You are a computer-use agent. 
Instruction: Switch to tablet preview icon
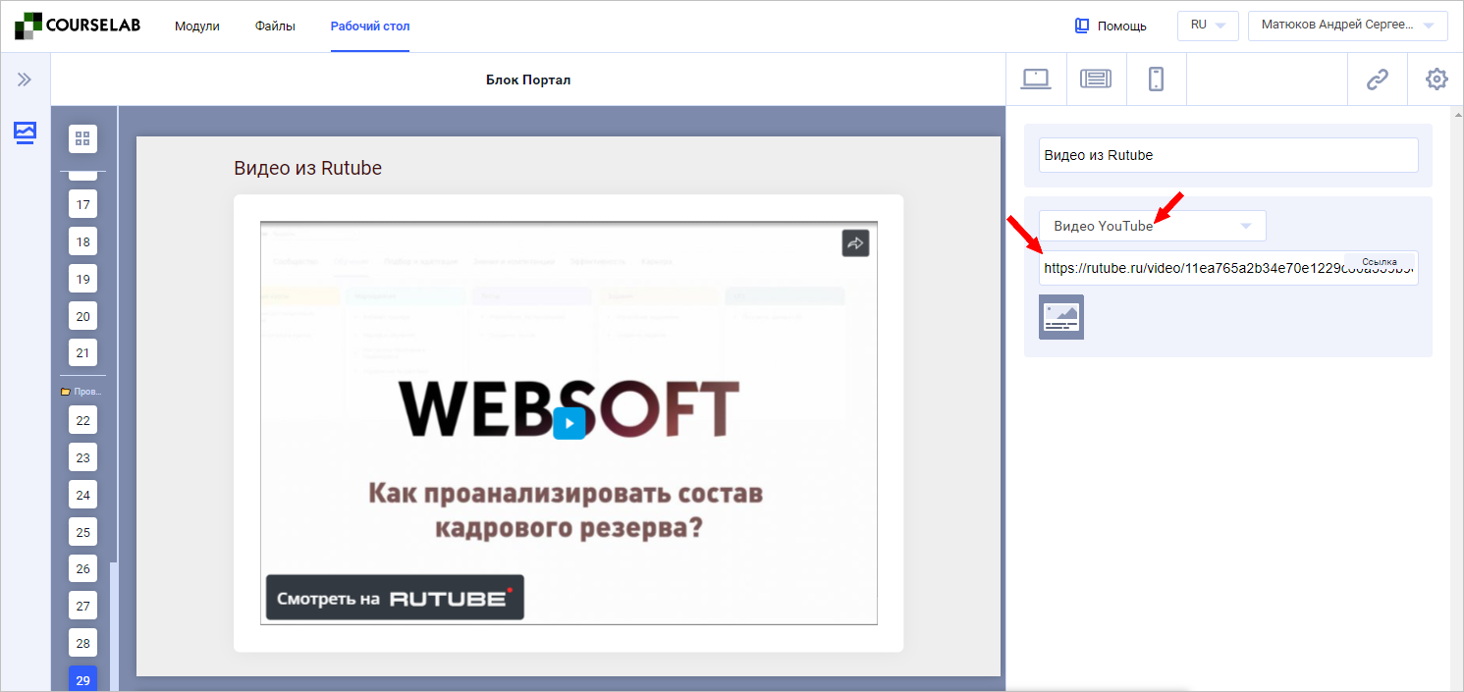click(x=1096, y=79)
